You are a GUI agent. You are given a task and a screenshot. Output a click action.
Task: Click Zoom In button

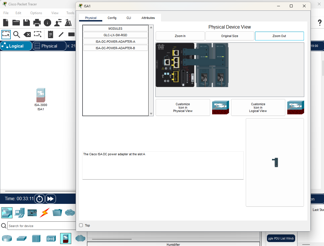click(x=180, y=36)
